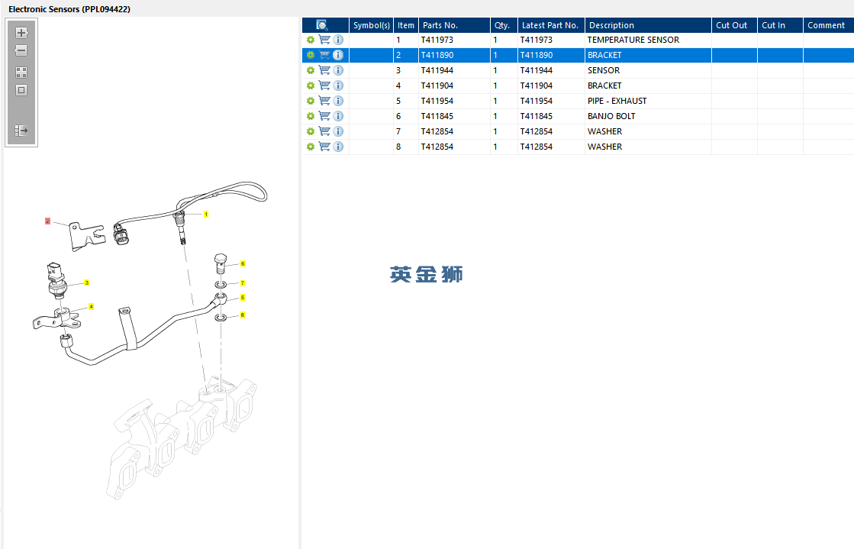Click gear icon for BANJO BOLT row
854x549 pixels.
click(x=311, y=116)
